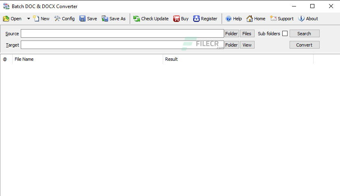Expand the Open dropdown arrow
The image size is (340, 196).
(x=28, y=19)
